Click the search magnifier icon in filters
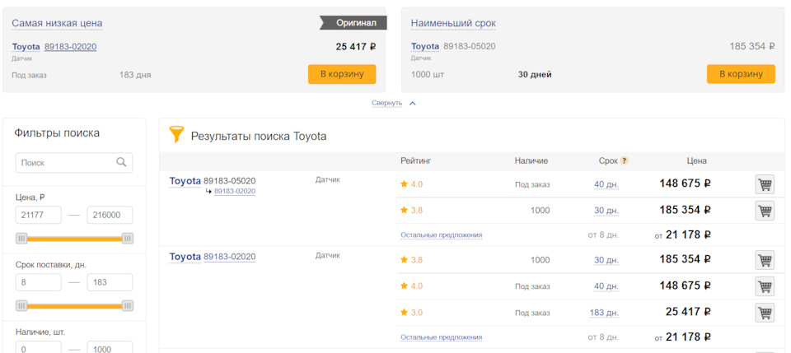791x353 pixels. [121, 163]
